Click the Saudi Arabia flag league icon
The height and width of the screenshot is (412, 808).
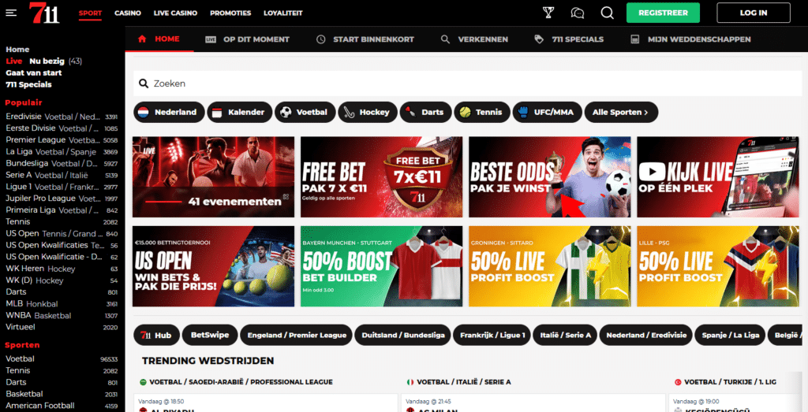tap(143, 382)
